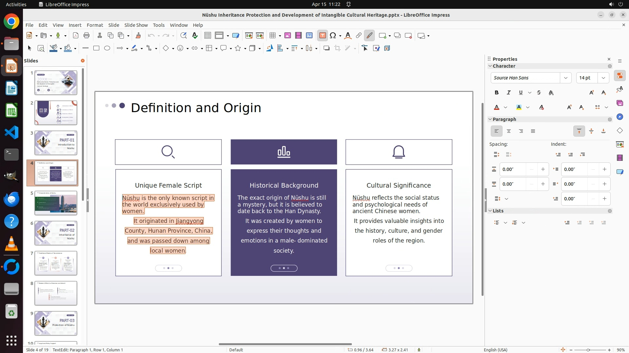Collapse the Paragraph section in Properties
629x353 pixels.
pyautogui.click(x=490, y=119)
